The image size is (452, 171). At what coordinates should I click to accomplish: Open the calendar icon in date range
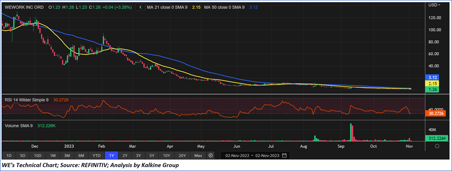[x=284, y=156]
